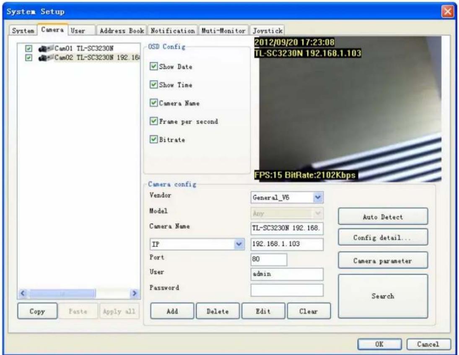
Task: Open the Vendor dropdown
Action: (x=318, y=198)
